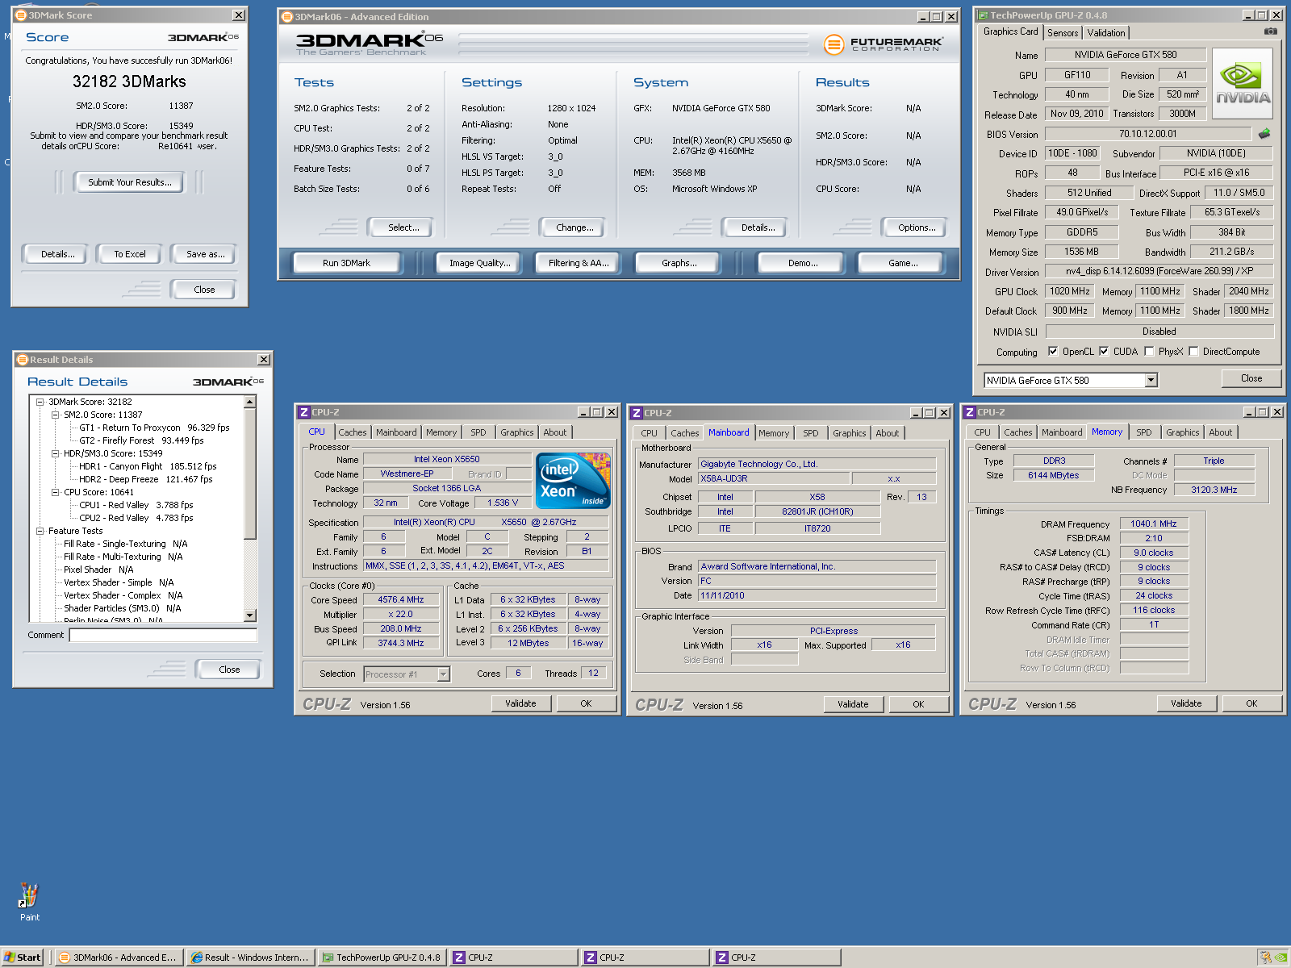Click Close in the Result Details window

point(229,670)
